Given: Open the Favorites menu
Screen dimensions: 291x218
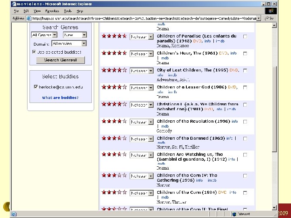Looking at the screenshot, I should [x=52, y=11].
